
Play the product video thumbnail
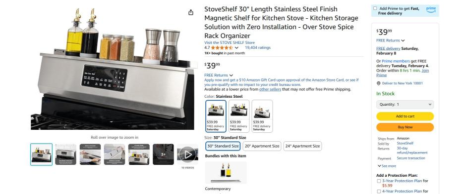187,154
